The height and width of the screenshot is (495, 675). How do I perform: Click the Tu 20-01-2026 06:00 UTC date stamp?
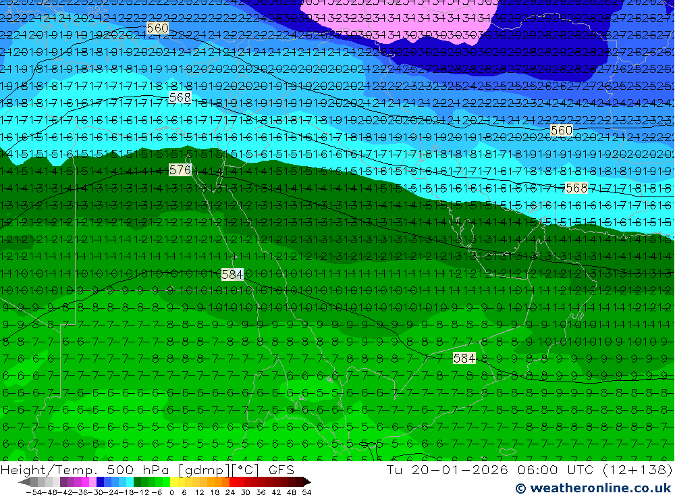(490, 469)
